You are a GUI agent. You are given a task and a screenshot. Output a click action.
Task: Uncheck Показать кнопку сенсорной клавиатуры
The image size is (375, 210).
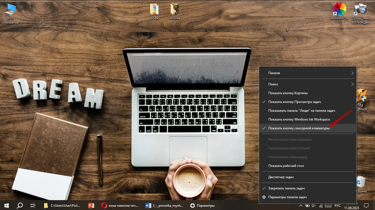[308, 128]
